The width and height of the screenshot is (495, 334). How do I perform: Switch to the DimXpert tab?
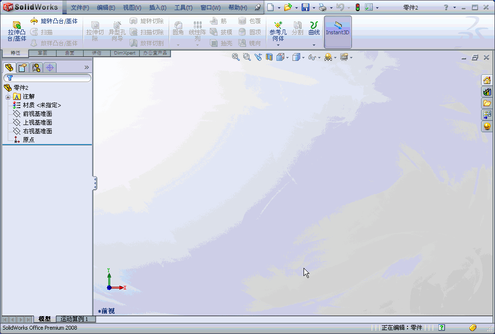pos(125,53)
